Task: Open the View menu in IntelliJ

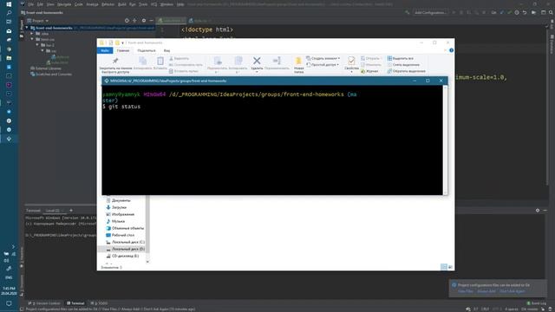Action: click(50, 4)
